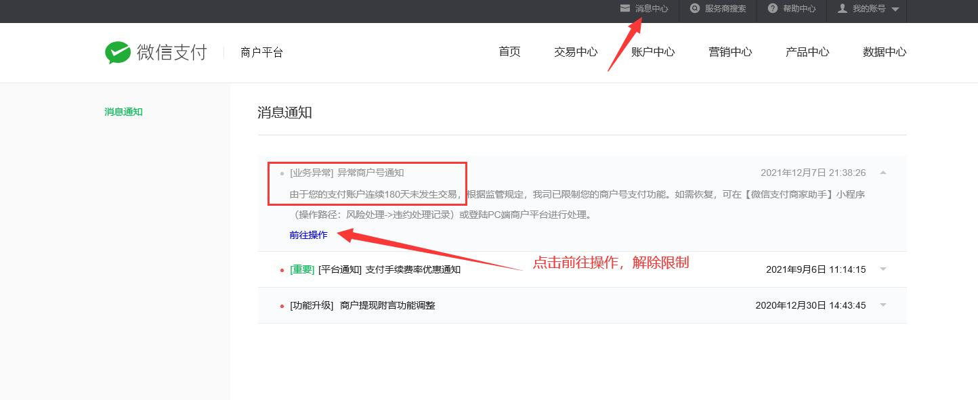
Task: Open 消息中心 text in top bar
Action: (x=652, y=9)
